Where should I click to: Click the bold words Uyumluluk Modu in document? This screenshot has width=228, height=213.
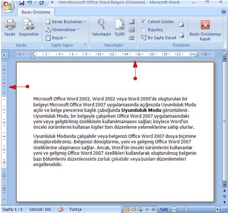(x=141, y=110)
